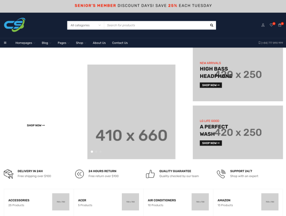Click Shop Now under High Bass Headphone
Viewport: 286px width, 216px height.
pyautogui.click(x=211, y=85)
